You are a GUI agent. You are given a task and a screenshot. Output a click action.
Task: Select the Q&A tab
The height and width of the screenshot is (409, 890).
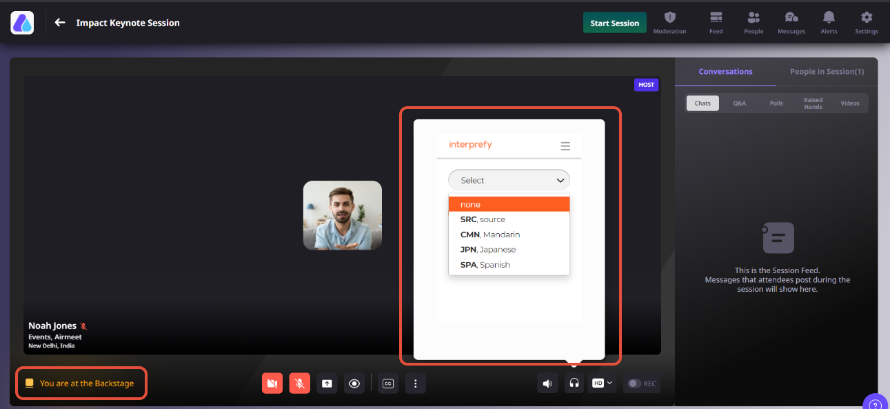[x=740, y=103]
